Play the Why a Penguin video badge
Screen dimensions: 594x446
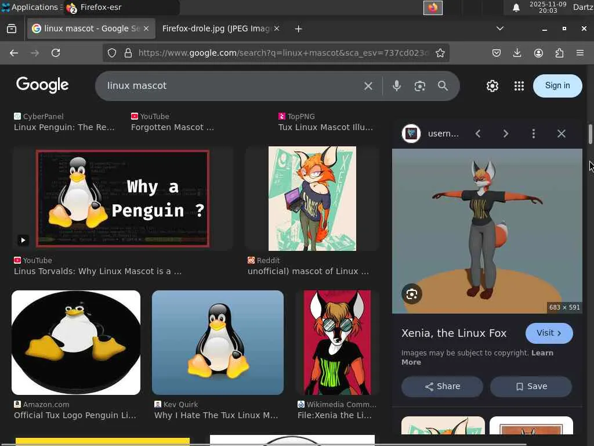[23, 240]
